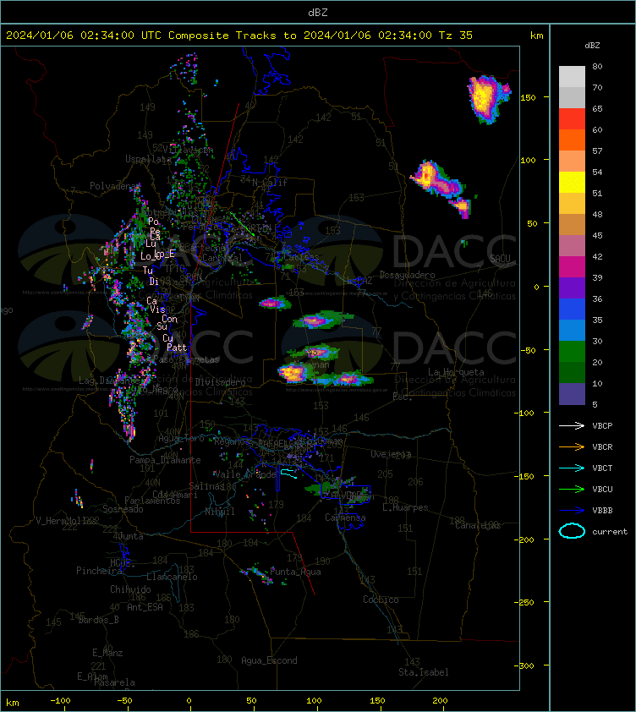Select the gray 65-70 dBZ swatch
Screen dimensions: 636x712
point(572,97)
